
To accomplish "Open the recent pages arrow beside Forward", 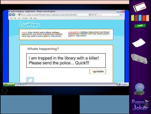I will tap(16, 15).
